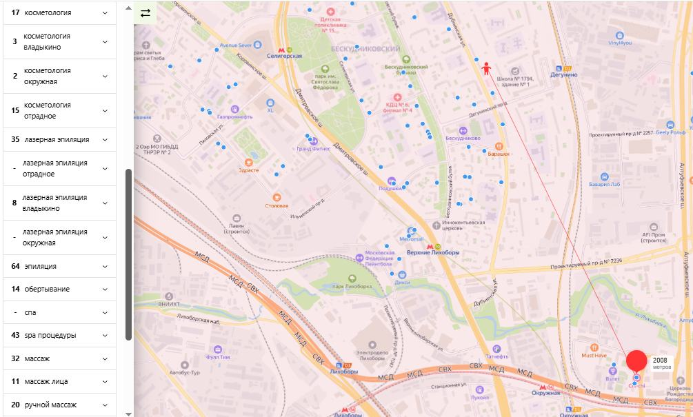Expand the массаж лица chevron

pyautogui.click(x=106, y=382)
